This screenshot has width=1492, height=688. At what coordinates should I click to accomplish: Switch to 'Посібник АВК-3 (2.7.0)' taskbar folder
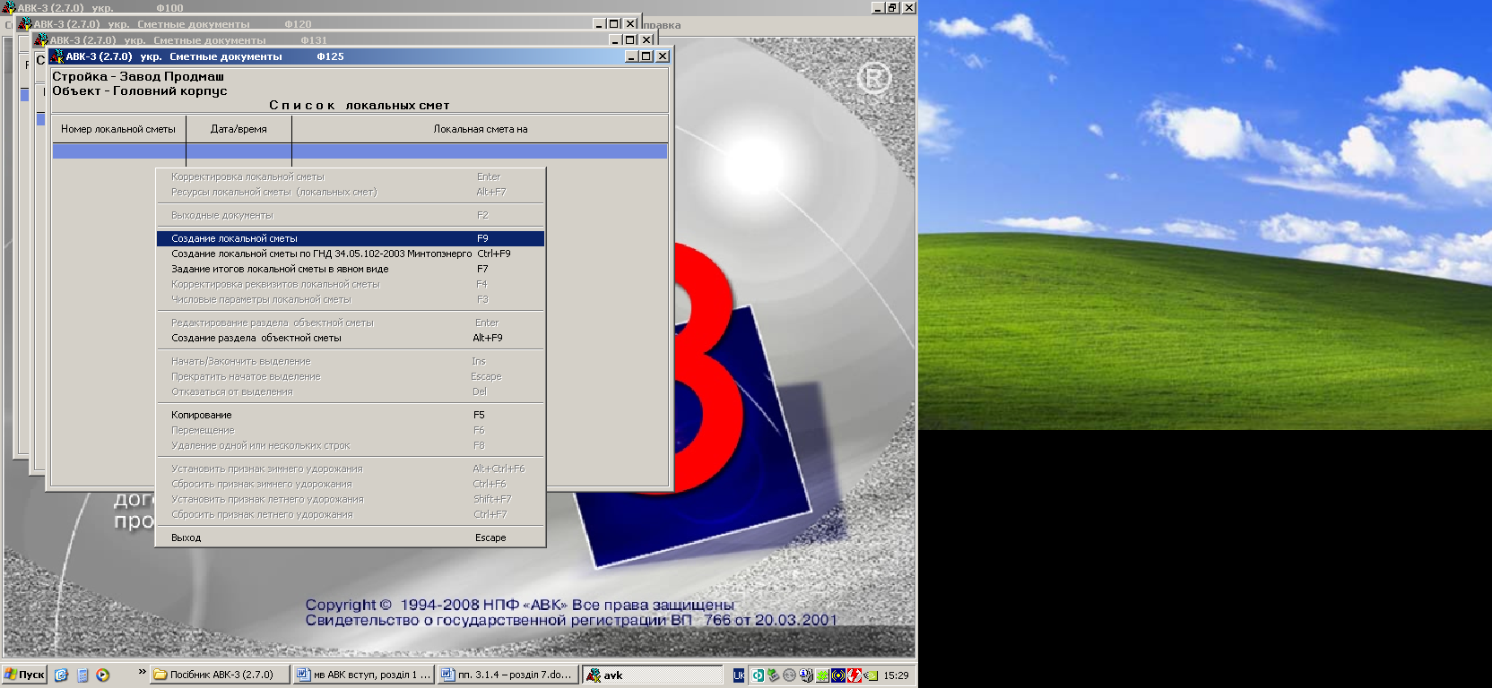220,675
